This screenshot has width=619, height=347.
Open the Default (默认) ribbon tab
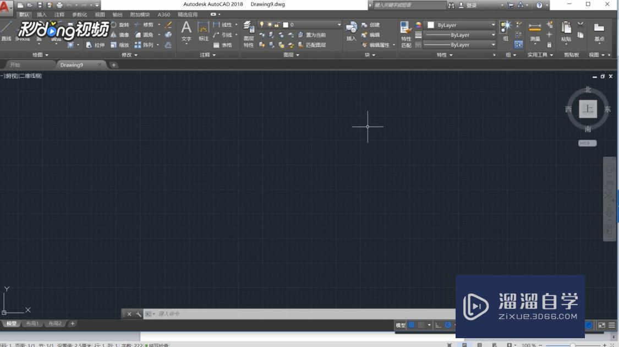pyautogui.click(x=24, y=15)
